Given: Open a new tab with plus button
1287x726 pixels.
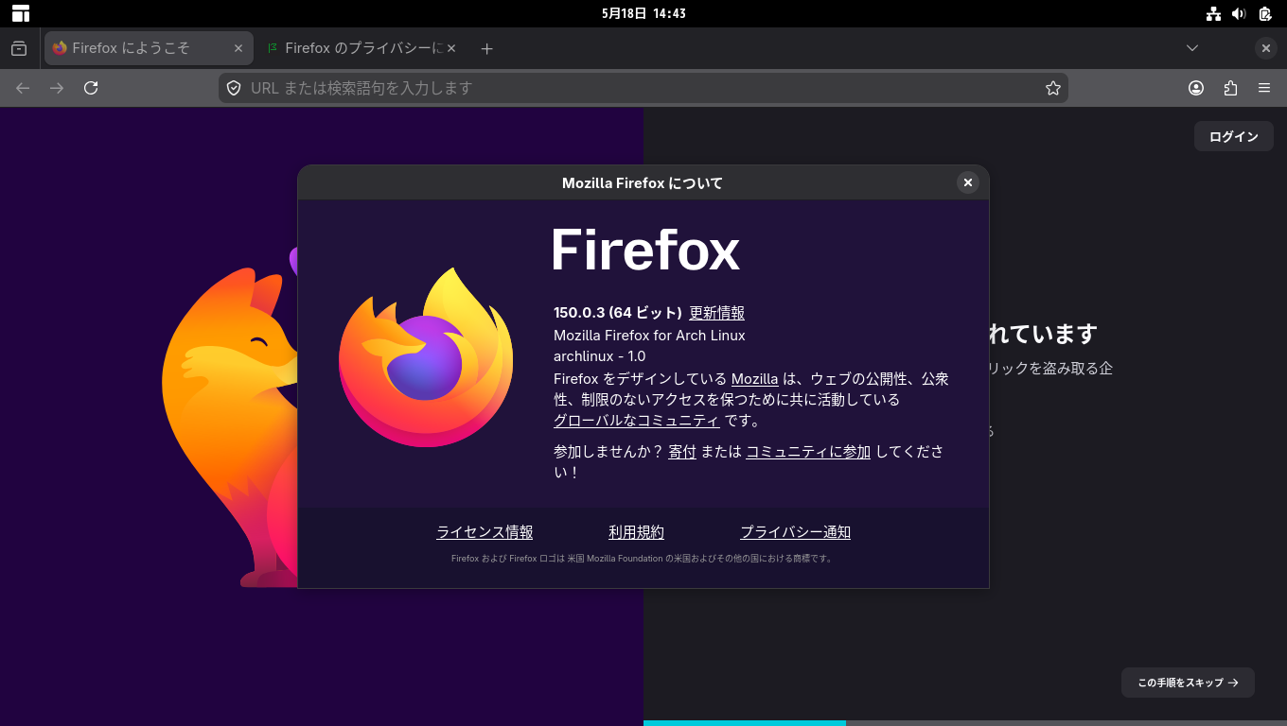Looking at the screenshot, I should click(x=486, y=48).
